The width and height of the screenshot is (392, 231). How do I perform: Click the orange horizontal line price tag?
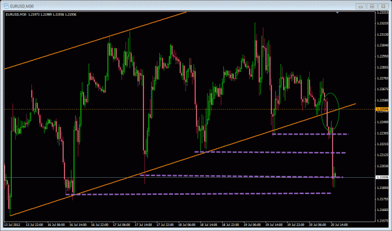point(383,109)
